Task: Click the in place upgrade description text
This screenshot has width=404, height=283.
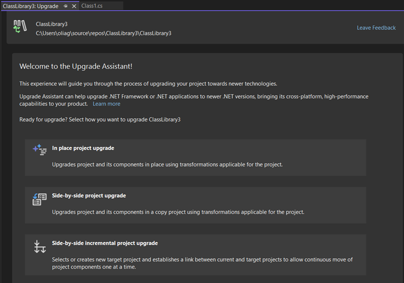Action: 167,165
